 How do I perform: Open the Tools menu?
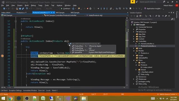(47, 5)
